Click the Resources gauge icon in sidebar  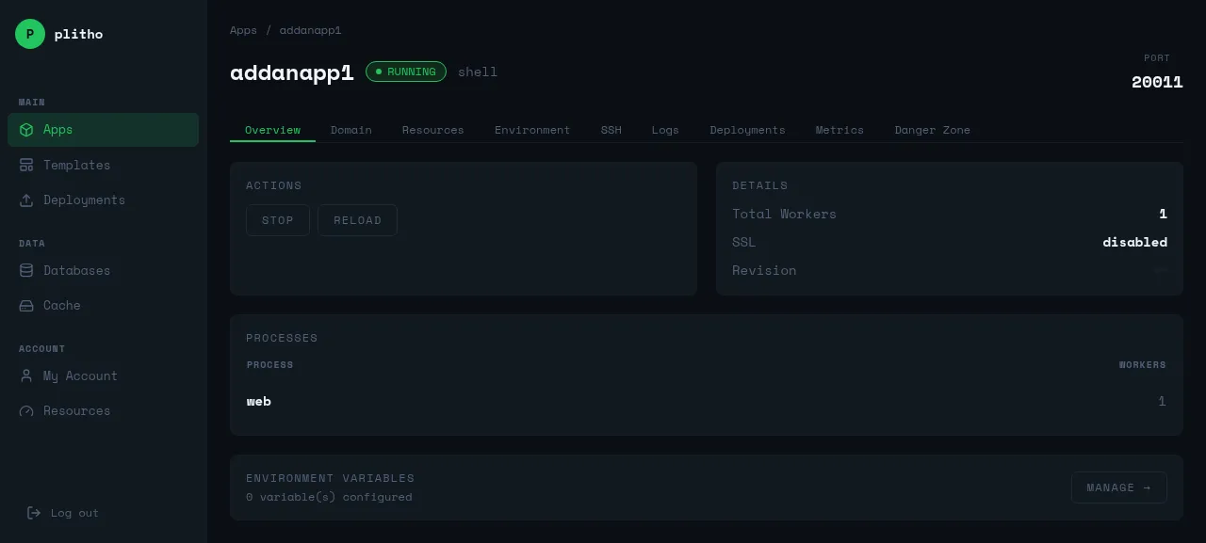(26, 410)
